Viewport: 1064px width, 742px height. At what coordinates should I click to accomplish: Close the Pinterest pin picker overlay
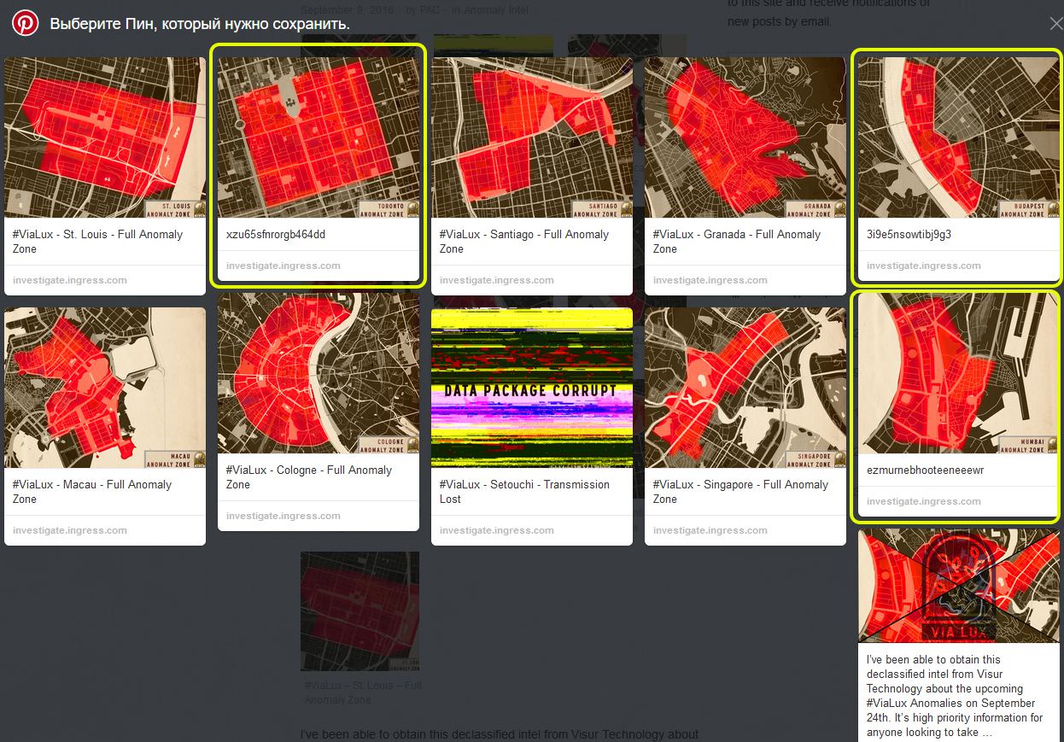[x=1055, y=24]
